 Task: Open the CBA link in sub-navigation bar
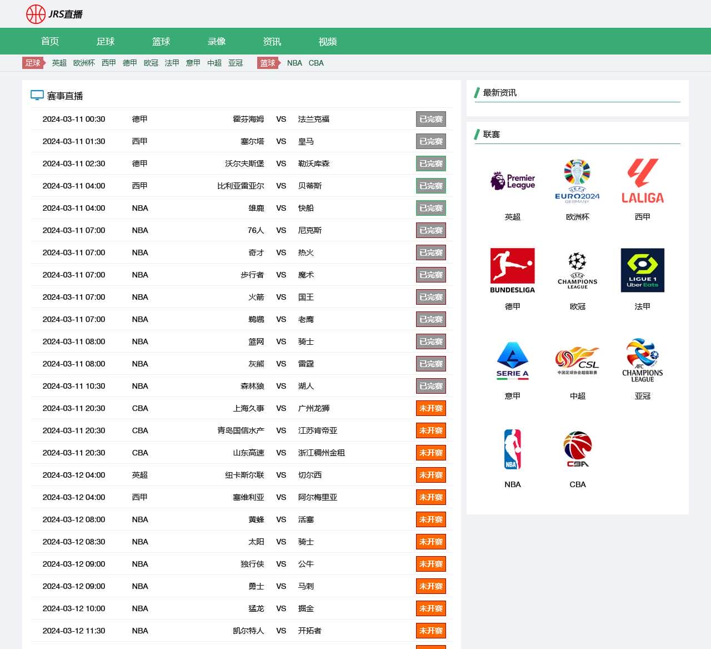click(316, 63)
